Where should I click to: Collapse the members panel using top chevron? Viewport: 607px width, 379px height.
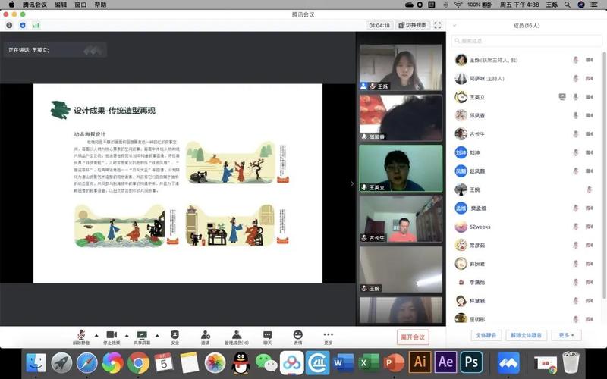point(454,25)
